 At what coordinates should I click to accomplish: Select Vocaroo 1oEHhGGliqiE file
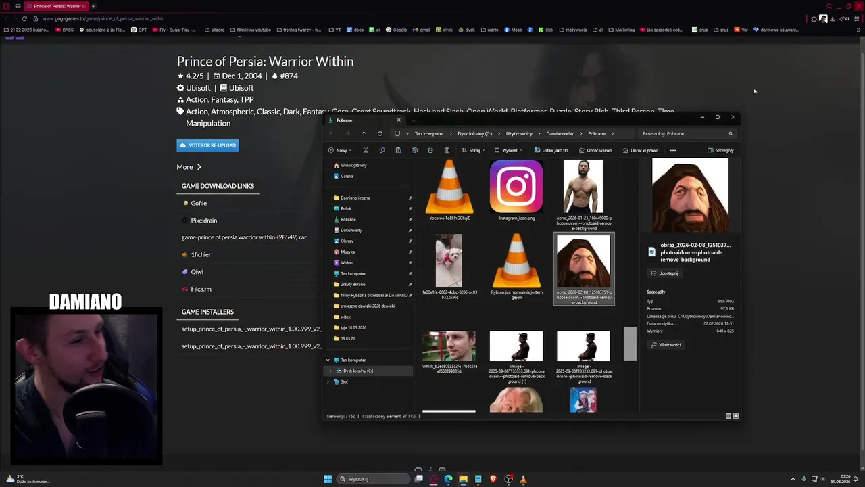[449, 190]
